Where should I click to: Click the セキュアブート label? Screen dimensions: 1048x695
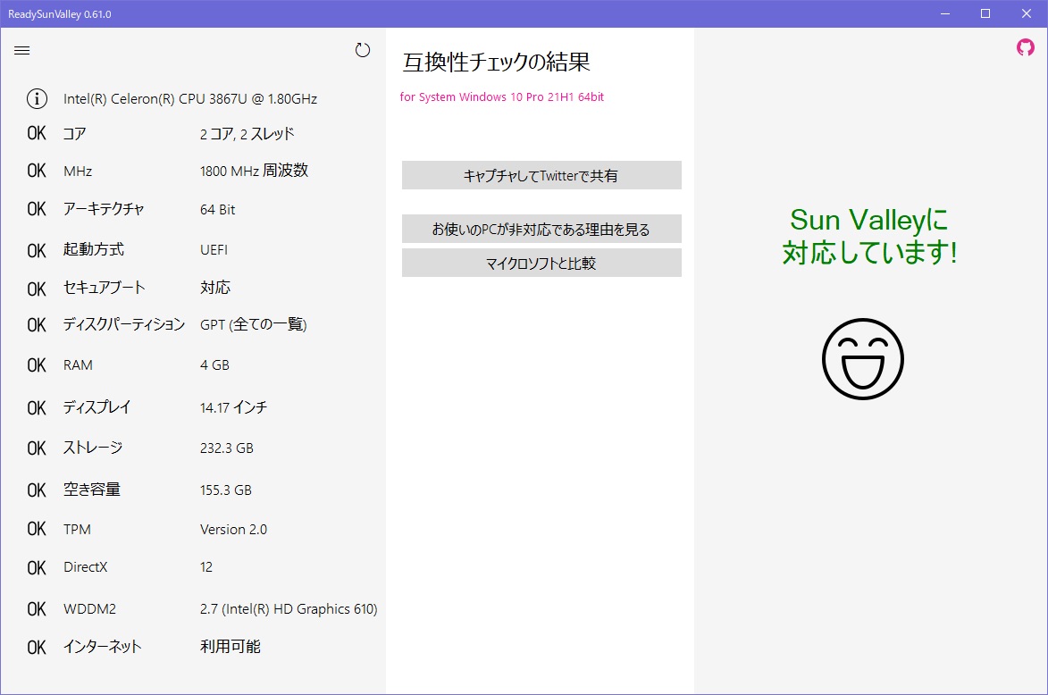pyautogui.click(x=105, y=288)
